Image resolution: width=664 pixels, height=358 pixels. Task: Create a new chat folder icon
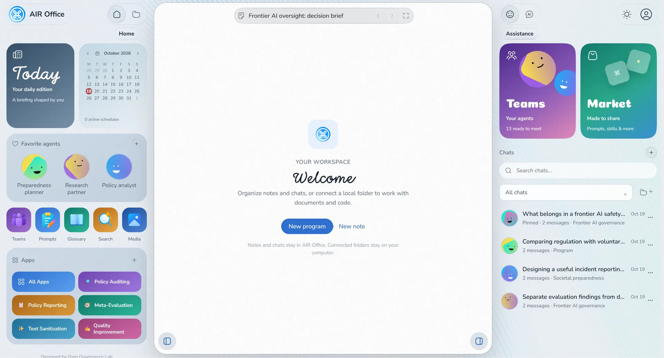646,192
